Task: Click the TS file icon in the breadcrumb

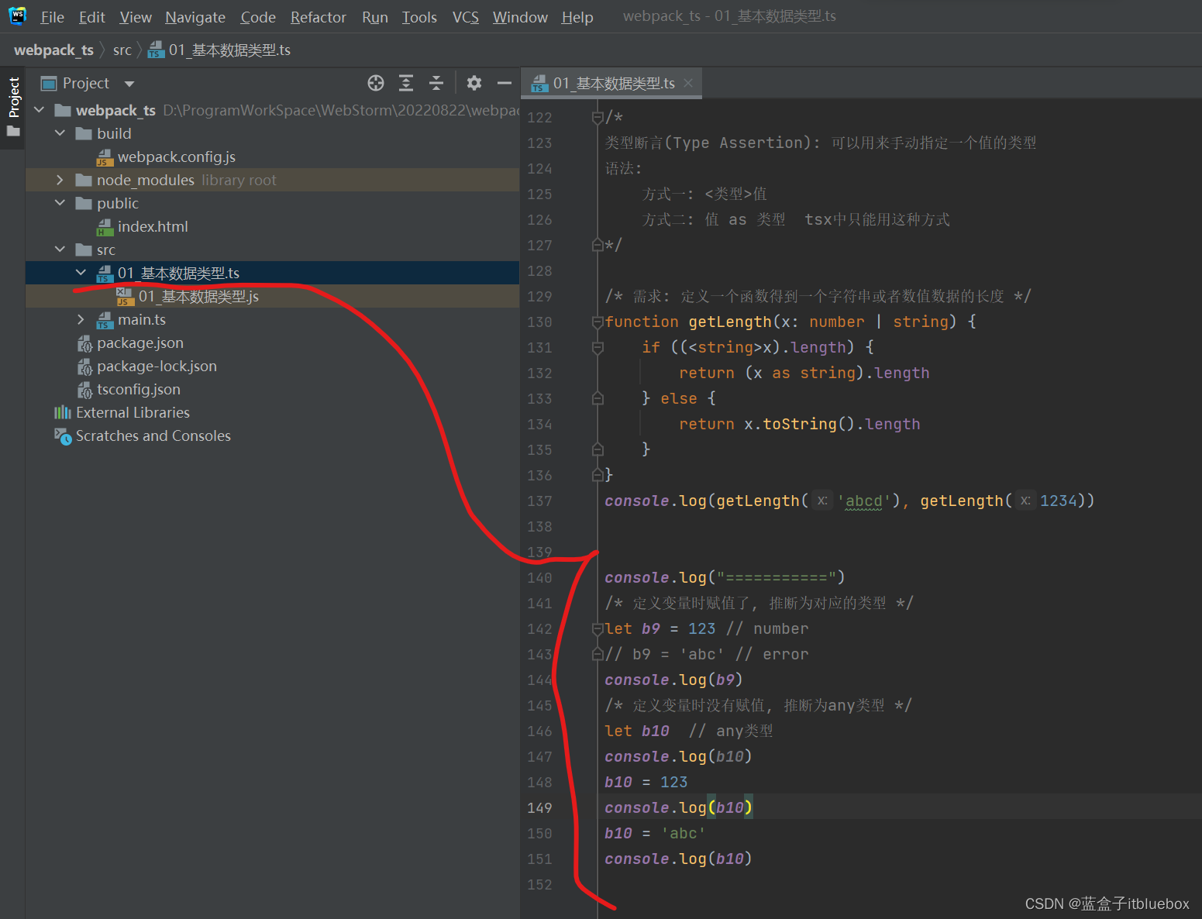Action: click(x=156, y=50)
